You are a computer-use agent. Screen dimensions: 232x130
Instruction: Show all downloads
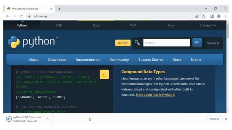[214, 119]
